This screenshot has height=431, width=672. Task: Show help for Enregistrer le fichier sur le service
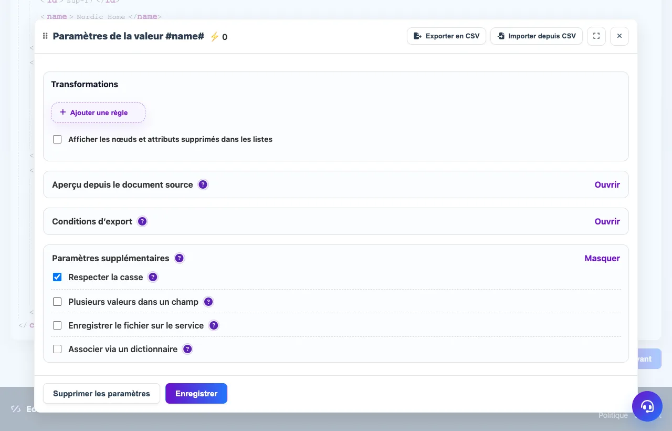pyautogui.click(x=214, y=325)
